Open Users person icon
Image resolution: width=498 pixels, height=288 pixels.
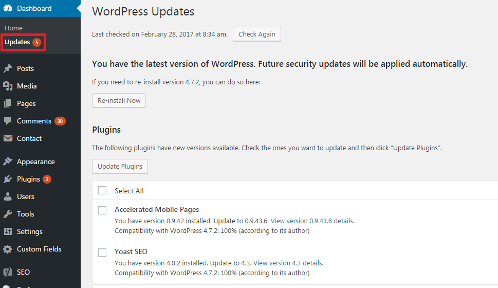pyautogui.click(x=8, y=196)
